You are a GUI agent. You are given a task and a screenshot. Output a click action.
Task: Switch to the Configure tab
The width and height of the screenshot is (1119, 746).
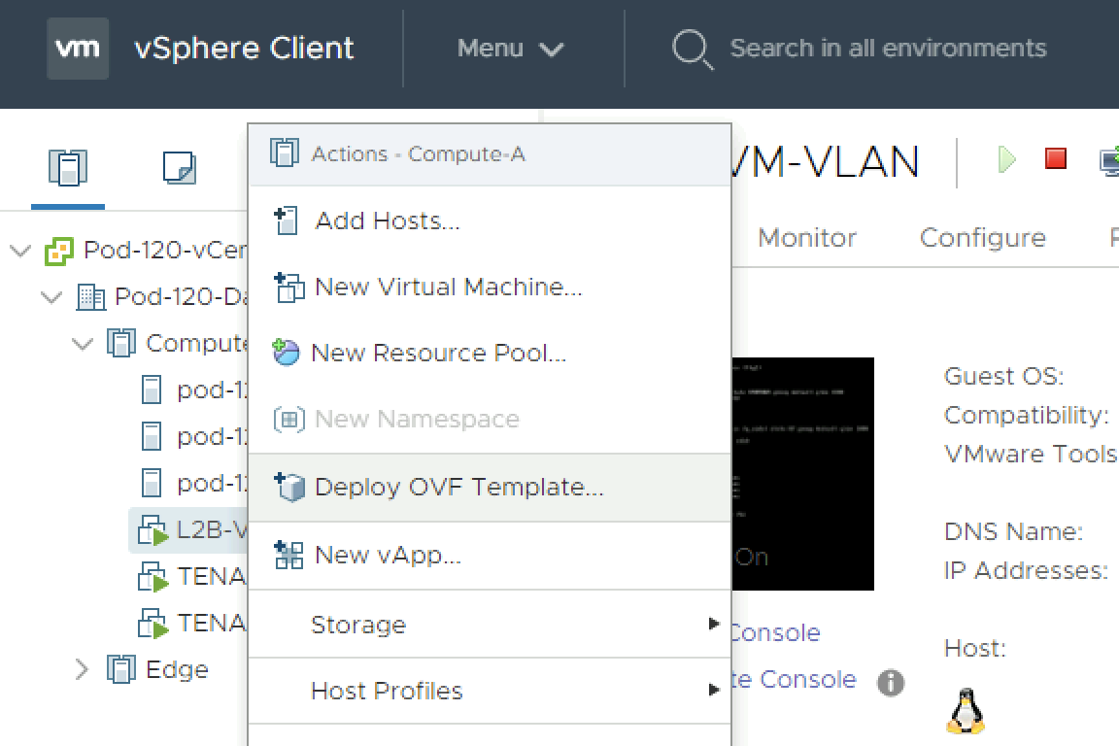pyautogui.click(x=982, y=238)
